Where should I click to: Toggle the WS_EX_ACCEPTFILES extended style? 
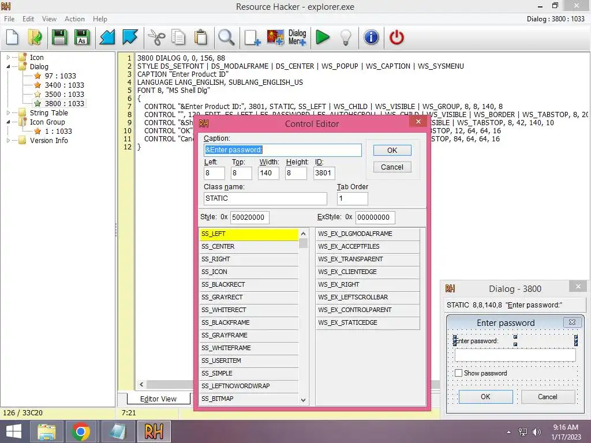click(x=368, y=246)
